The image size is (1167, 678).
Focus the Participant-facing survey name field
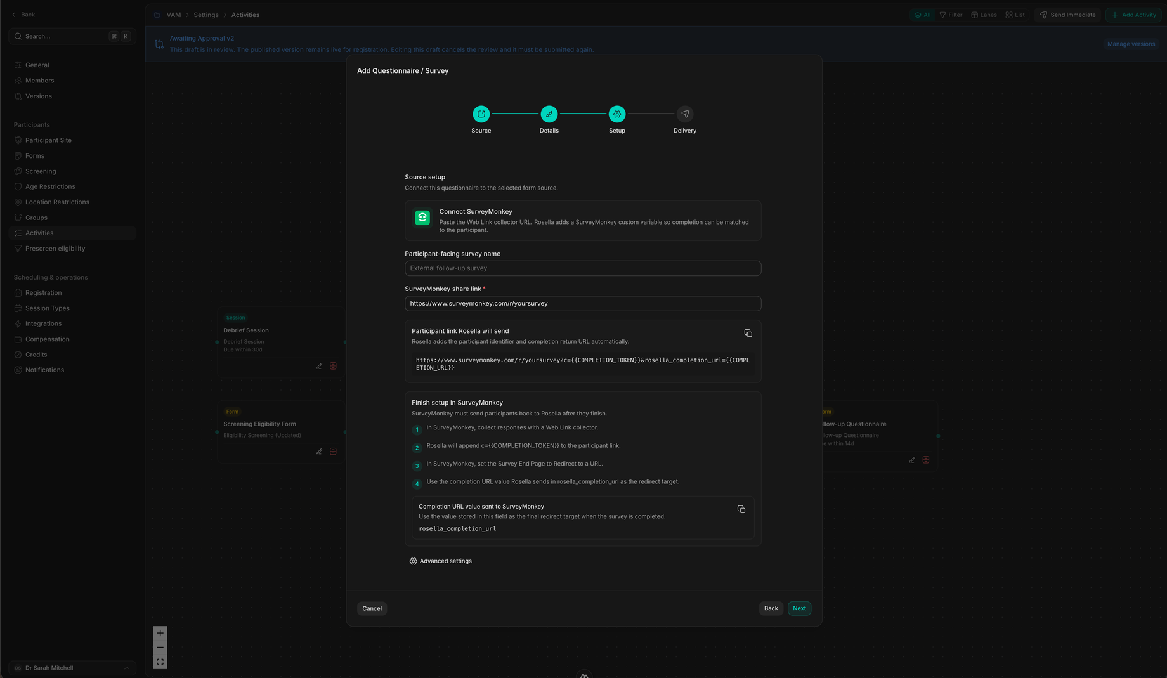[583, 268]
